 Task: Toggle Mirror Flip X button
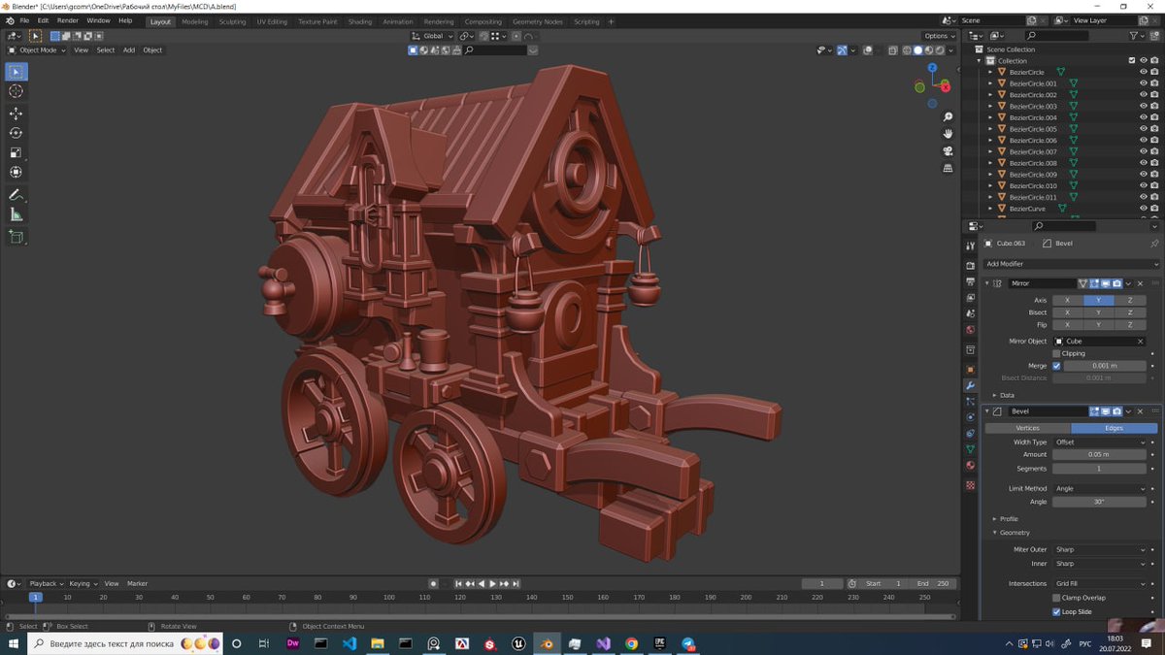pos(1068,324)
